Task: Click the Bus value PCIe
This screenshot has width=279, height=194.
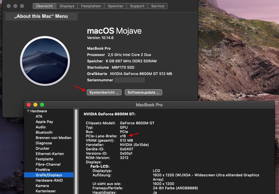Action: click(x=124, y=132)
